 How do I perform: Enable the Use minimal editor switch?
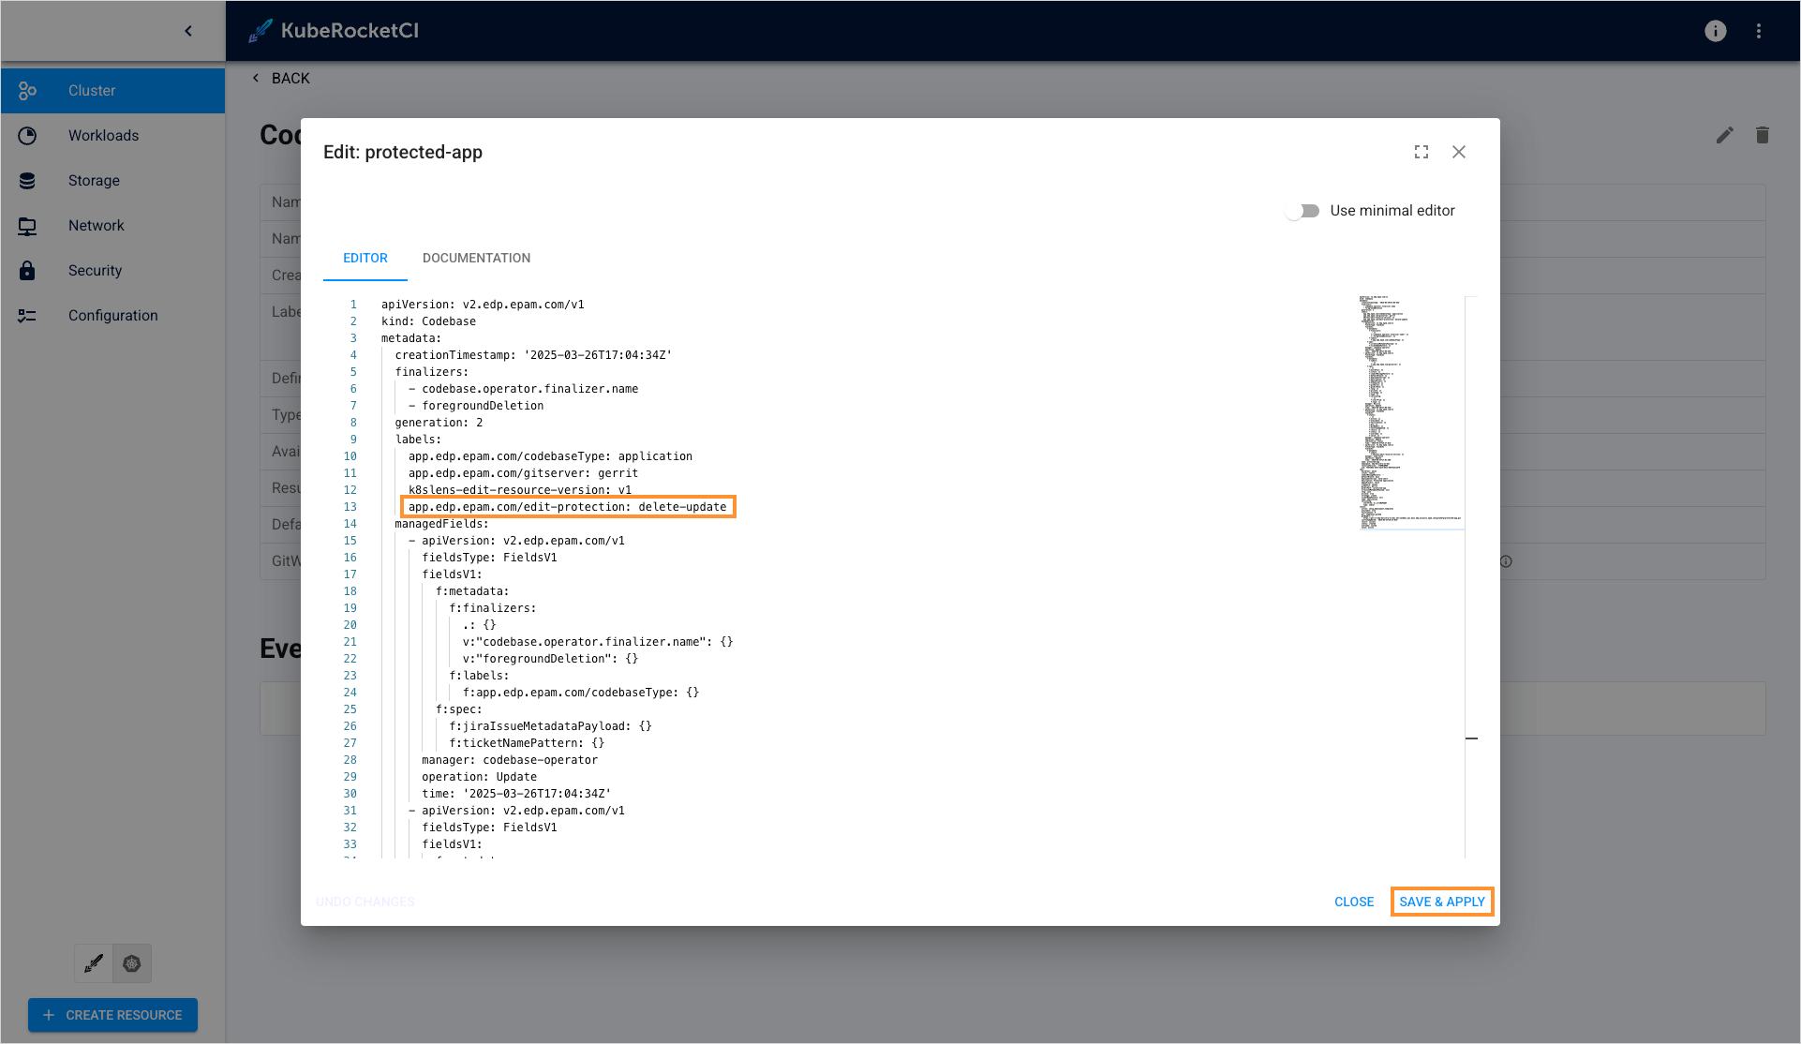(x=1302, y=211)
